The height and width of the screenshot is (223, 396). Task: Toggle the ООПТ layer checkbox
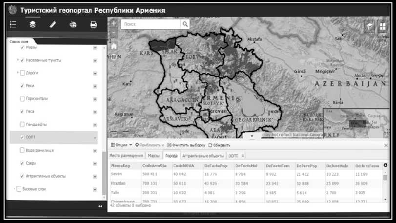(22, 137)
